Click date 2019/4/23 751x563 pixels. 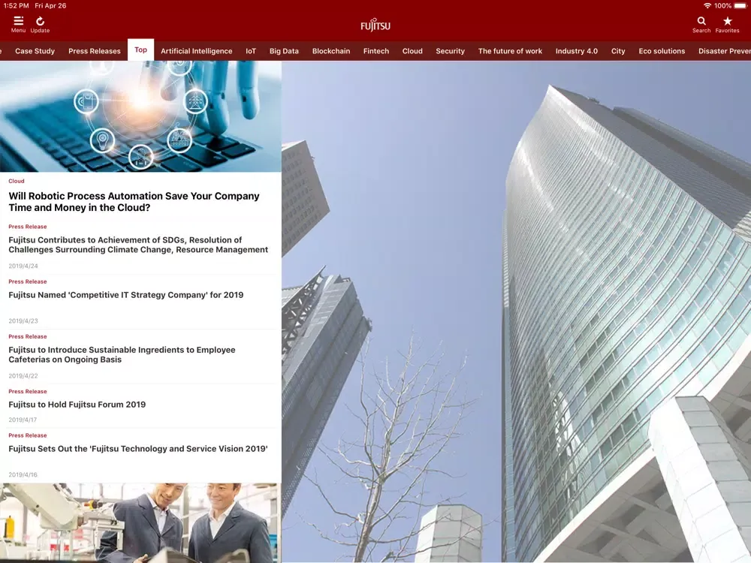(23, 321)
